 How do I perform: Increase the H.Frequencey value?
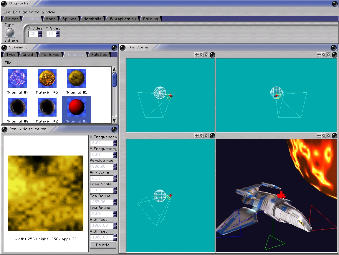(x=115, y=141)
